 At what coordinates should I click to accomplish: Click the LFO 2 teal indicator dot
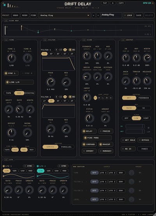pyautogui.click(x=38, y=166)
